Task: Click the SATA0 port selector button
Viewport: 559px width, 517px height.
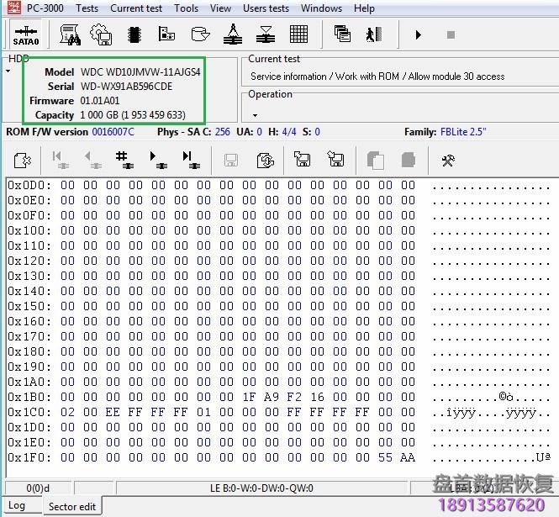Action: coord(25,35)
